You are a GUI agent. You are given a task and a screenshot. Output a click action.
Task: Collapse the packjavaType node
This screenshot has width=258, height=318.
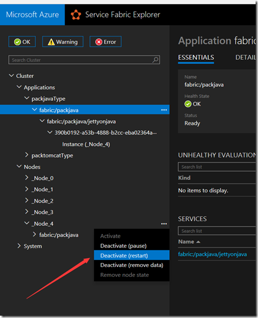click(x=27, y=99)
